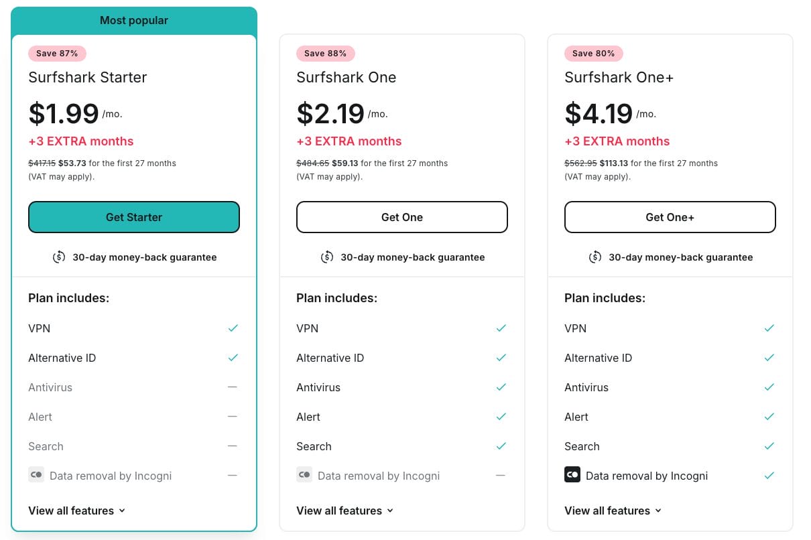
Task: Click the Data removal dash in Surfshark One card
Action: [x=501, y=475]
